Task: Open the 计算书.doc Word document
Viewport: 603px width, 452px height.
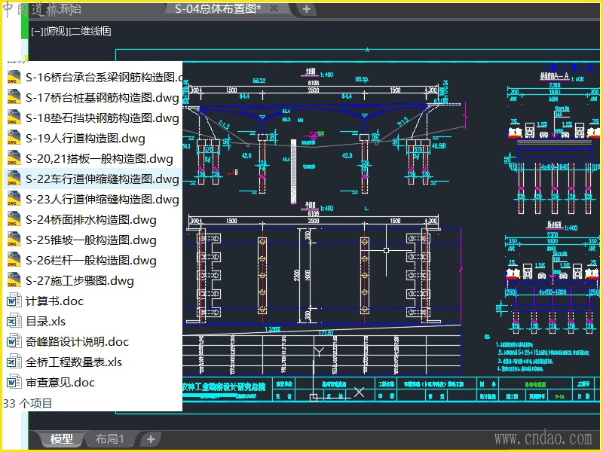Action: 54,301
